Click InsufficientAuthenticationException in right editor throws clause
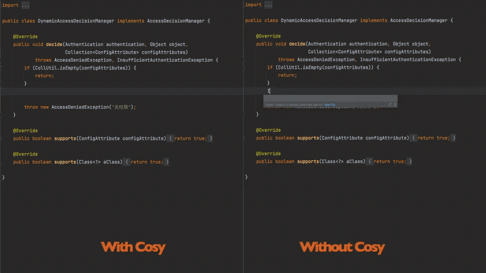Screen dimensions: 486x273 click(x=408, y=59)
